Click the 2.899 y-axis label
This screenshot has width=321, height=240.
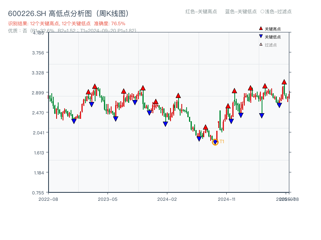click(38, 93)
